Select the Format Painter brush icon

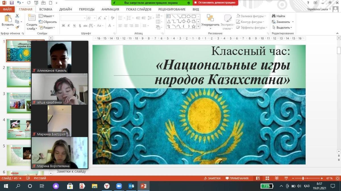click(17, 27)
